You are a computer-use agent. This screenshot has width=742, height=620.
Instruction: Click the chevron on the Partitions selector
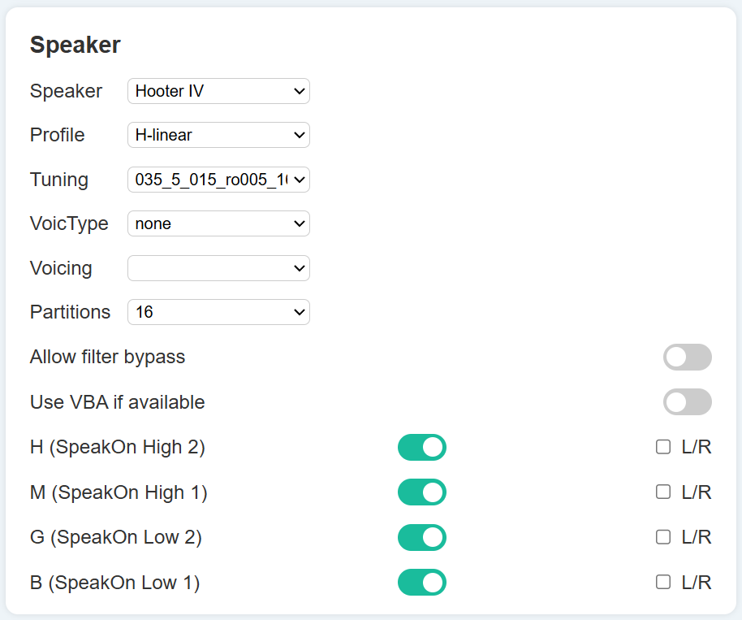[x=300, y=312]
